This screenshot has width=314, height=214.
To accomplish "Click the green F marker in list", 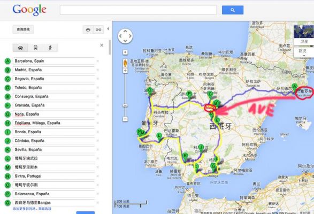I will tap(7, 105).
